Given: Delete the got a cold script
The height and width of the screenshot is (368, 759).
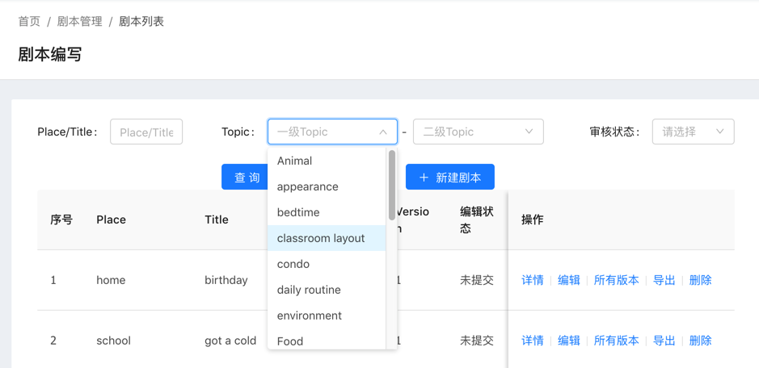Looking at the screenshot, I should click(701, 341).
